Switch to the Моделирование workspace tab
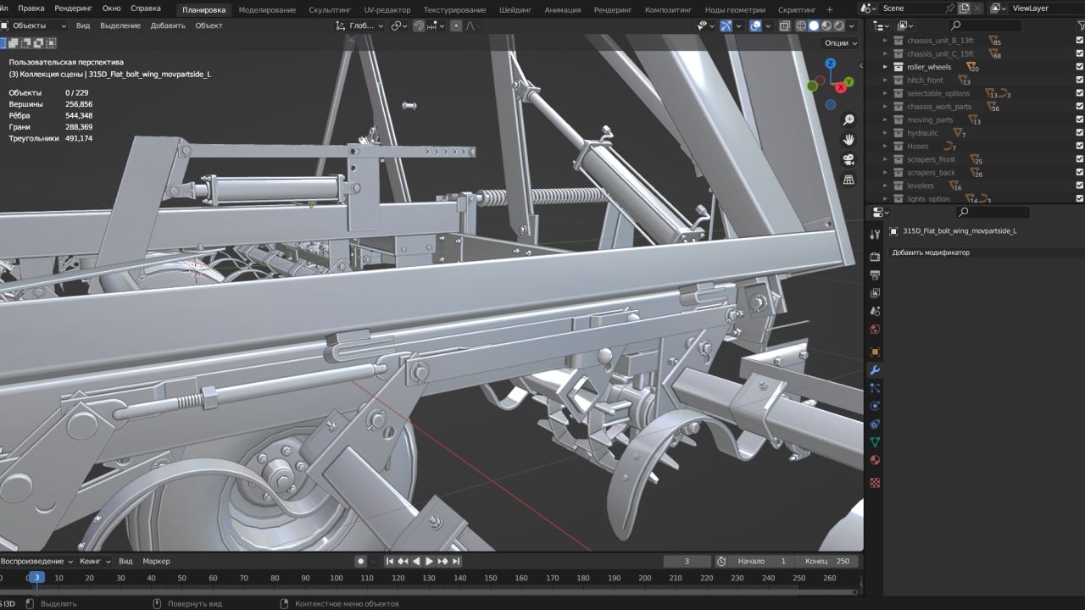Screen dimensions: 1085x610 pos(267,9)
